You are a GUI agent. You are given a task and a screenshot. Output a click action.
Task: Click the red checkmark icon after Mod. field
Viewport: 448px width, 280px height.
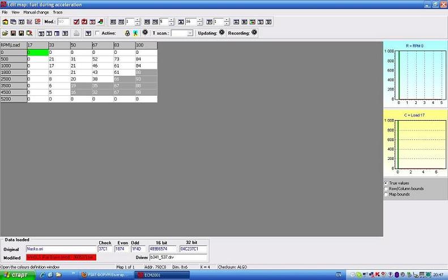(x=76, y=22)
